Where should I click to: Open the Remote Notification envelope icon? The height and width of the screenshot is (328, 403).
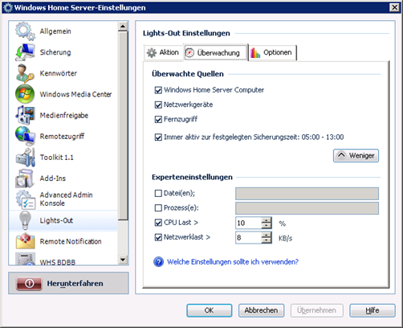tap(25, 241)
